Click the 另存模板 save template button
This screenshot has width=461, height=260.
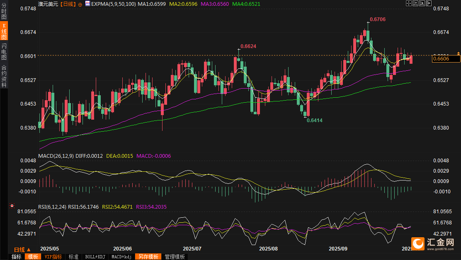point(148,257)
